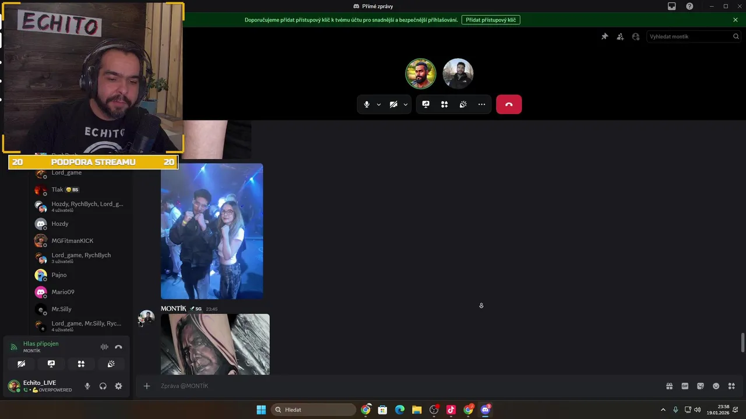This screenshot has height=419, width=746.
Task: Add friends to DM icon
Action: tap(620, 37)
